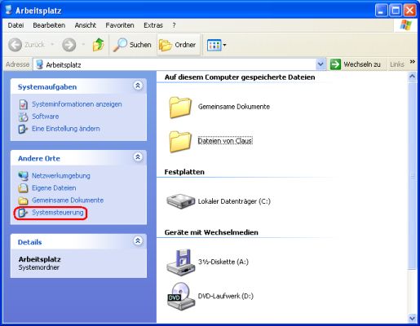Open the views dropdown in toolbar
Screen dimensions: 420x326
[x=216, y=45]
